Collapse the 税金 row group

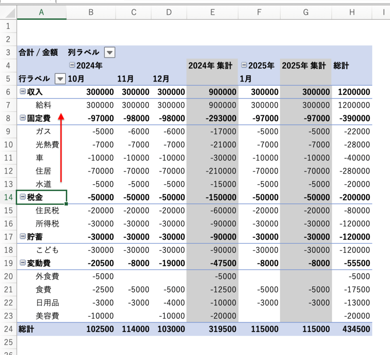pos(22,197)
